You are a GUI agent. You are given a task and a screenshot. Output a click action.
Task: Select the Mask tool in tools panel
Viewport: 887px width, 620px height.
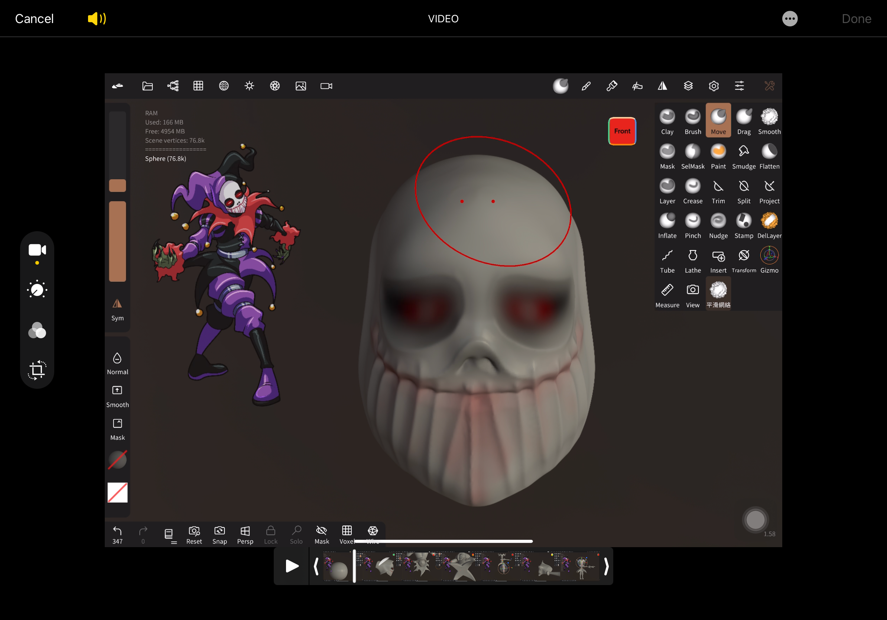click(x=667, y=156)
